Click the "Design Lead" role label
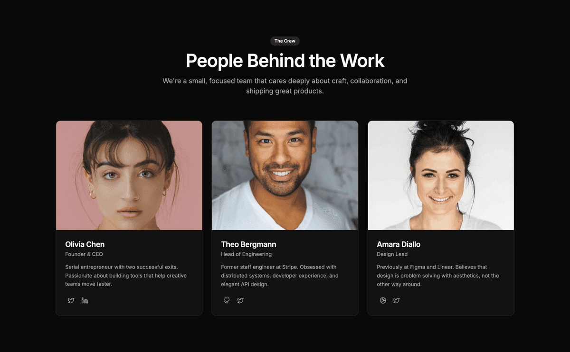 (x=392, y=254)
